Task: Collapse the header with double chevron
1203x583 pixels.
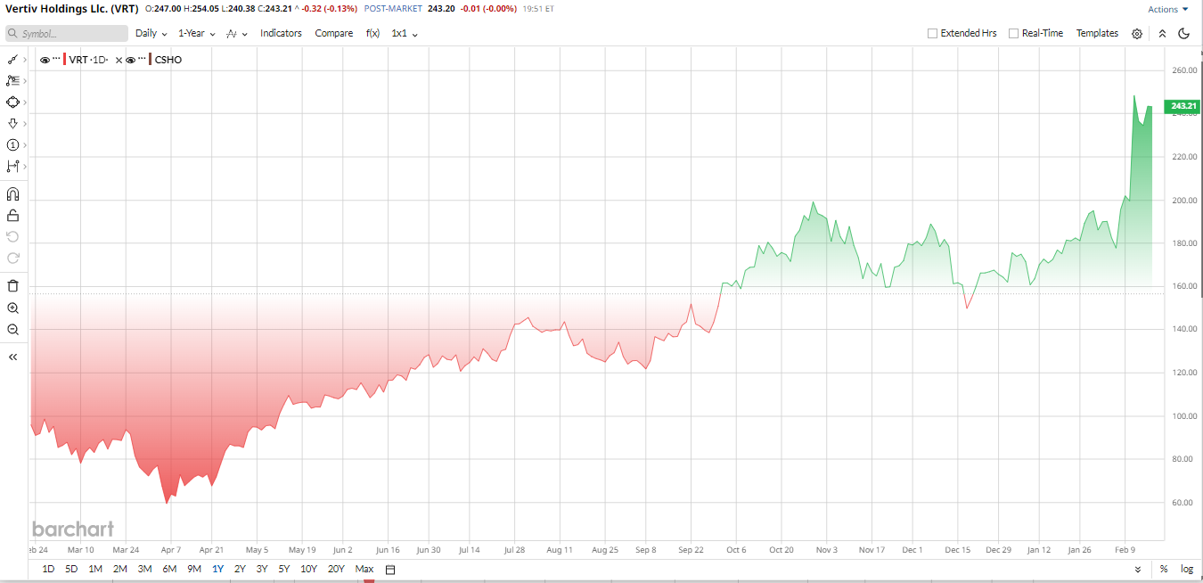Action: (1162, 34)
